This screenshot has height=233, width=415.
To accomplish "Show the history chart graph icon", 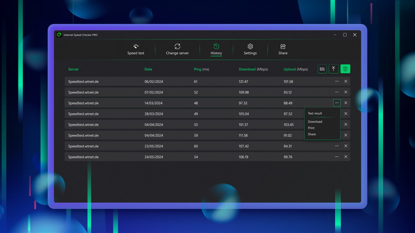I will pos(322,69).
